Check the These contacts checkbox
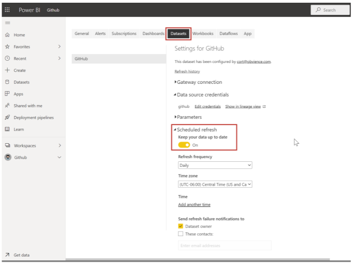 [x=180, y=234]
